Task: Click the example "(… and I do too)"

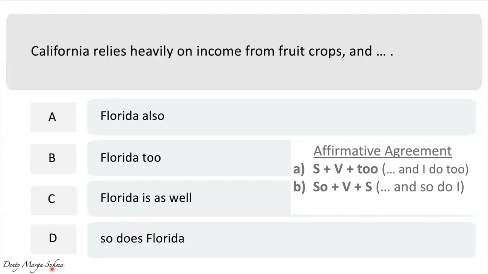Action: (425, 169)
